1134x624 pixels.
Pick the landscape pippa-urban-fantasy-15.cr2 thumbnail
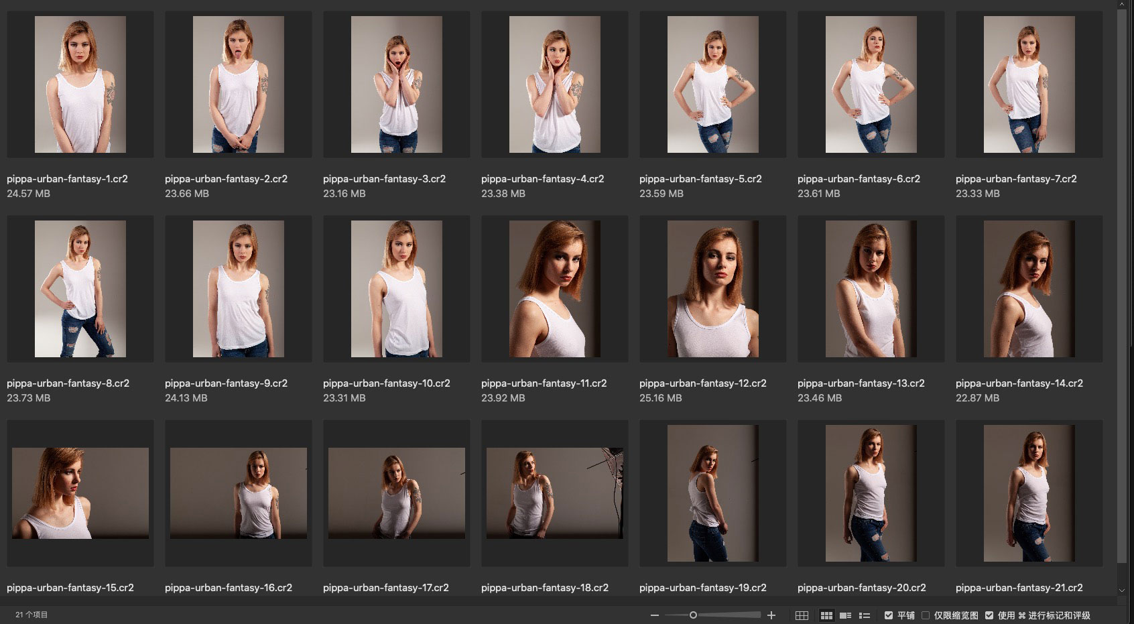tap(80, 493)
